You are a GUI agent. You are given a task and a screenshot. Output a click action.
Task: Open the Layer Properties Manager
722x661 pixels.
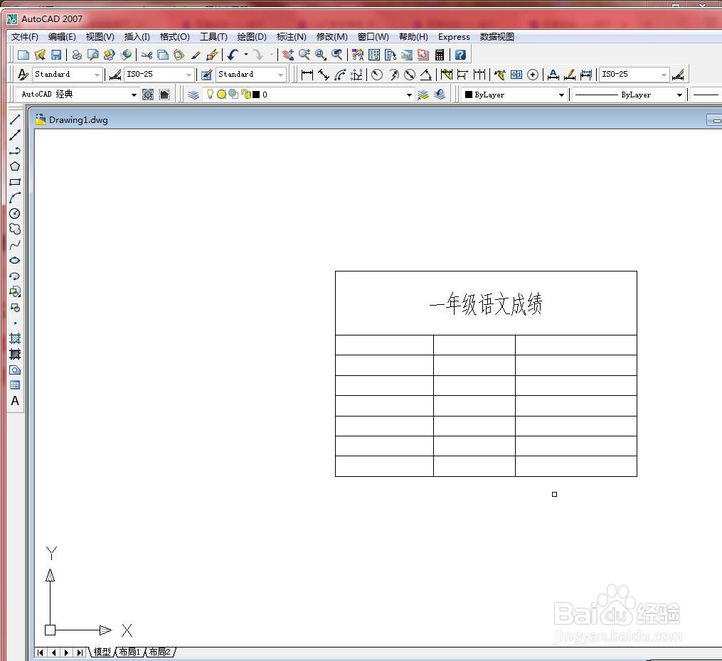pos(193,95)
